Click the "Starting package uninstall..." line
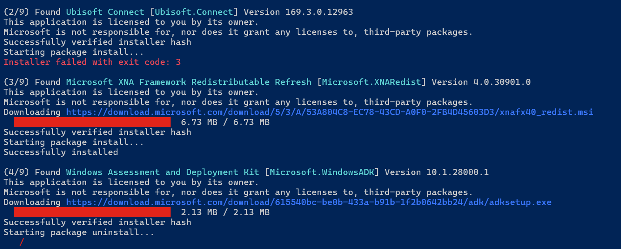The width and height of the screenshot is (621, 249). (x=79, y=232)
